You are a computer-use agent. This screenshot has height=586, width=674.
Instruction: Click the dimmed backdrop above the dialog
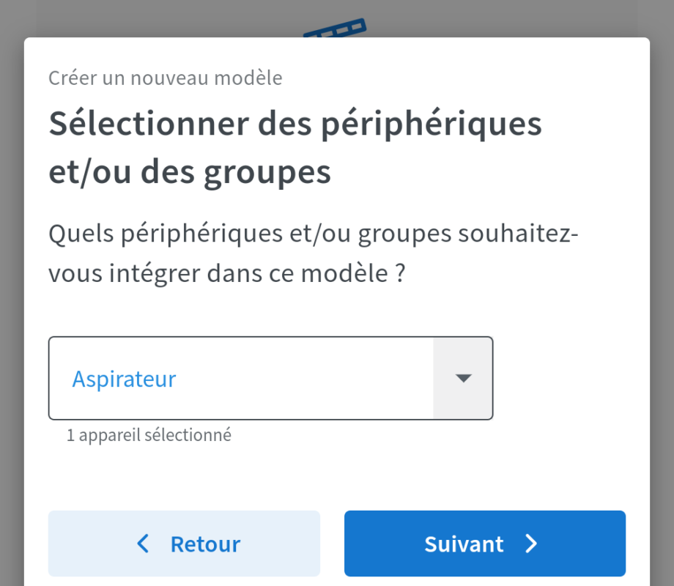(147, 18)
